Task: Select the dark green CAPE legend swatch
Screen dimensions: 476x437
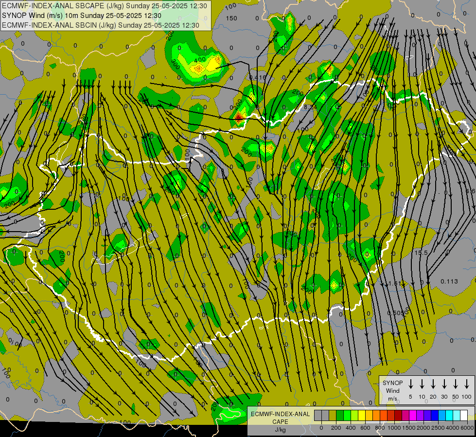Action: pyautogui.click(x=340, y=415)
